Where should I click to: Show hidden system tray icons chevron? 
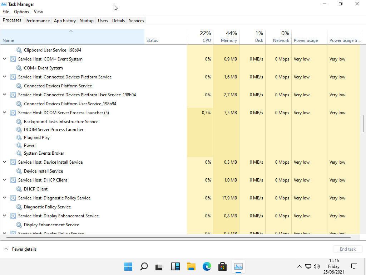(x=300, y=266)
